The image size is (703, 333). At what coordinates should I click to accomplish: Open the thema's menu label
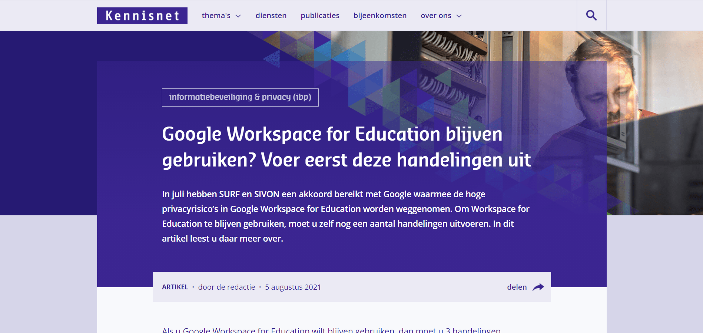pyautogui.click(x=216, y=16)
